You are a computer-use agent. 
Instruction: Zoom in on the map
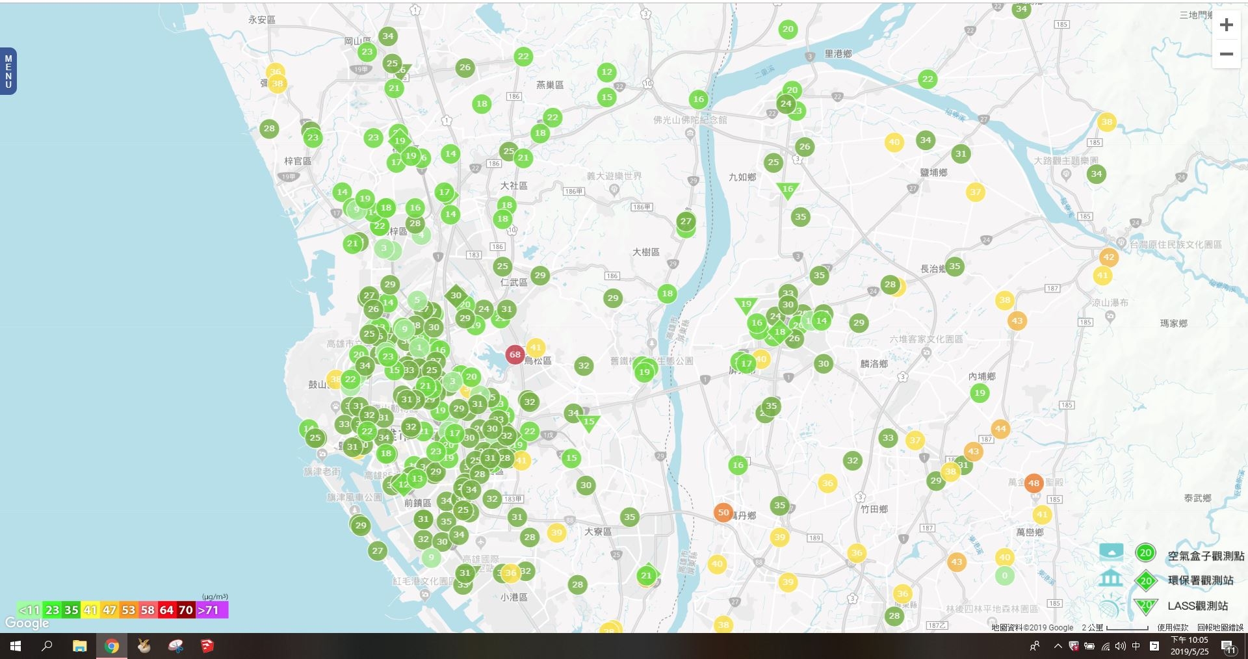tap(1227, 25)
